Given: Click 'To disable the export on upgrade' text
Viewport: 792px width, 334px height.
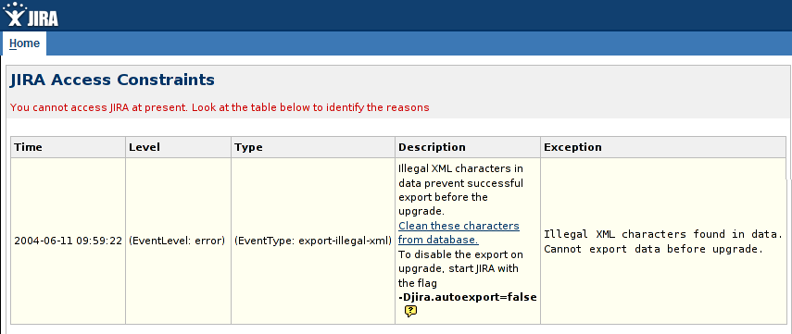Looking at the screenshot, I should [460, 261].
